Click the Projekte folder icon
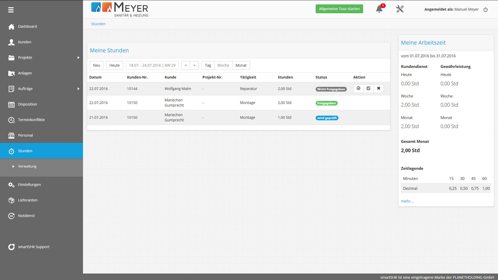 pos(11,58)
